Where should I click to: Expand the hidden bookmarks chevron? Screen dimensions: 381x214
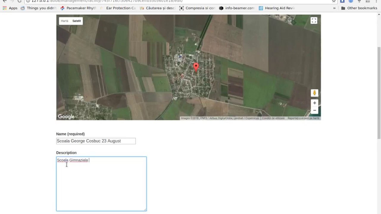coord(334,8)
